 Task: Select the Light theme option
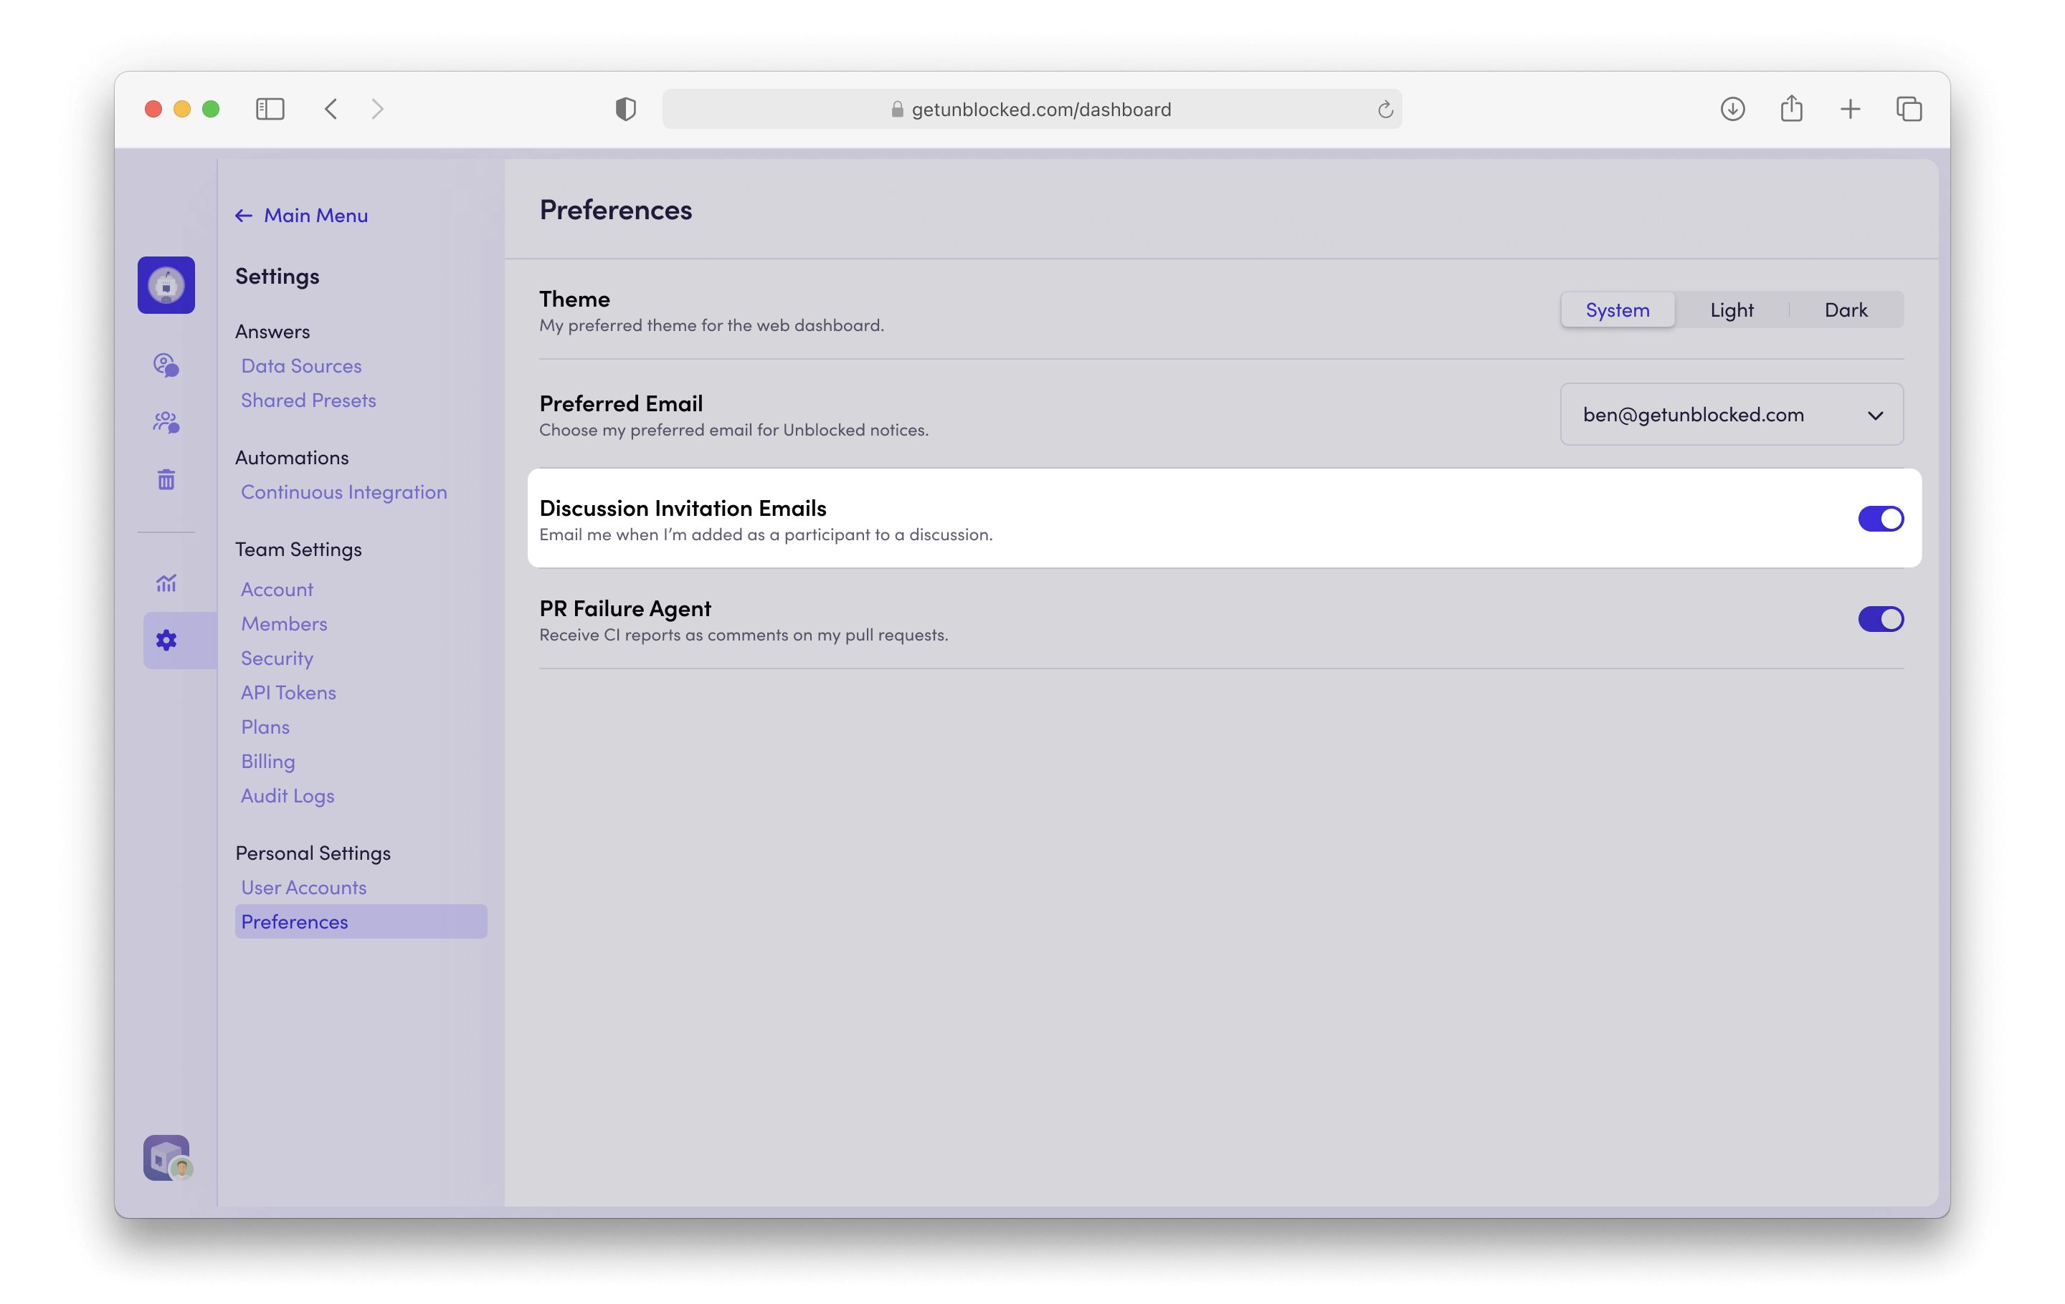[x=1731, y=310]
